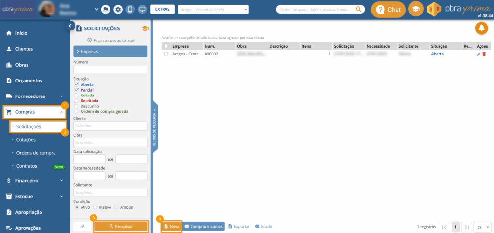Click the notification bell icon
The height and width of the screenshot is (233, 494).
(x=481, y=28)
